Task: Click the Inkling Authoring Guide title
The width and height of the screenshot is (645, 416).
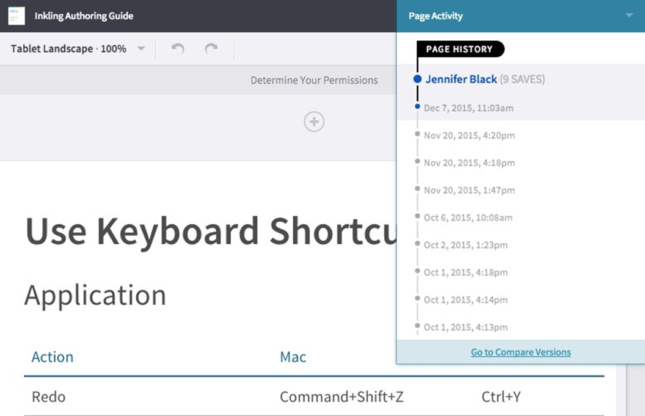Action: [84, 16]
